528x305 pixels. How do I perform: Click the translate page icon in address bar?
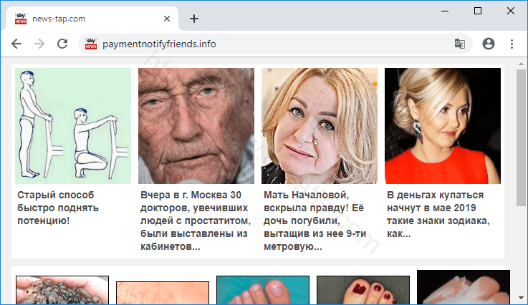(x=459, y=44)
